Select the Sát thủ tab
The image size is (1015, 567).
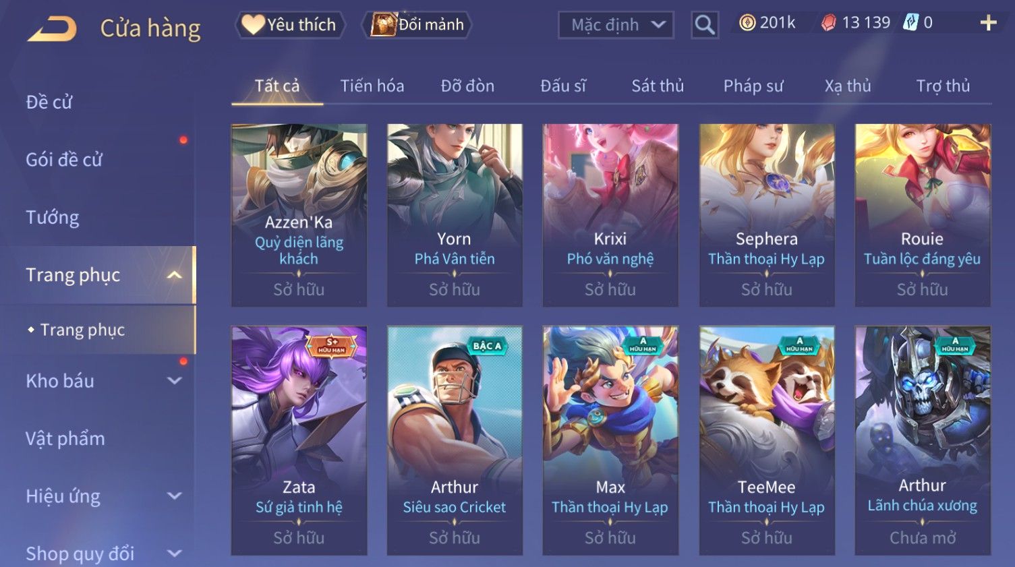(658, 86)
